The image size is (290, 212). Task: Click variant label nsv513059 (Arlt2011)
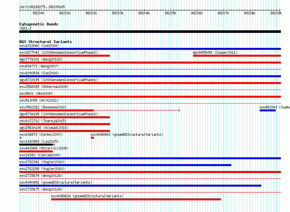(x=39, y=100)
